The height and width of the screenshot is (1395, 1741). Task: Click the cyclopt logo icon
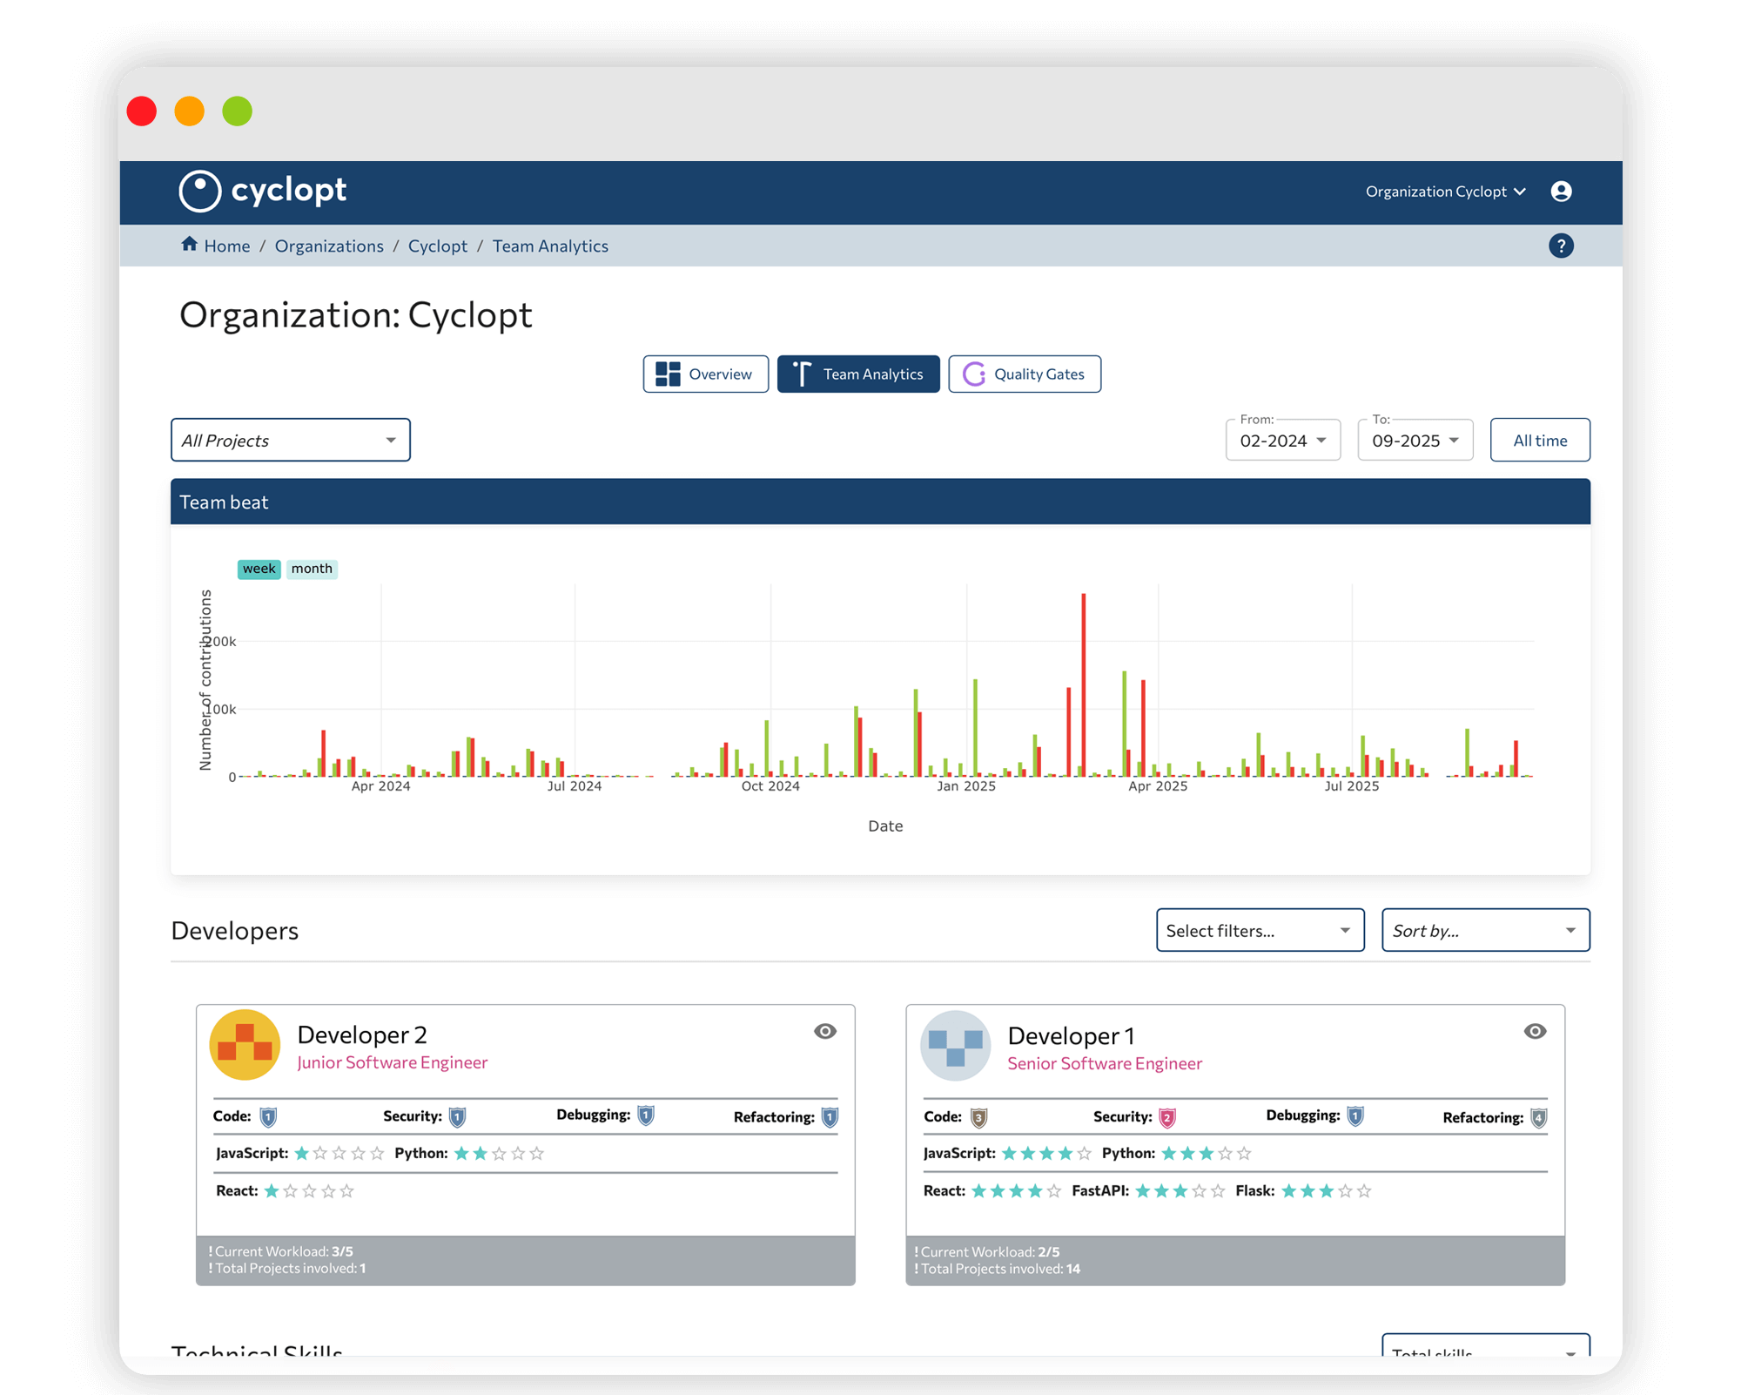(x=200, y=191)
